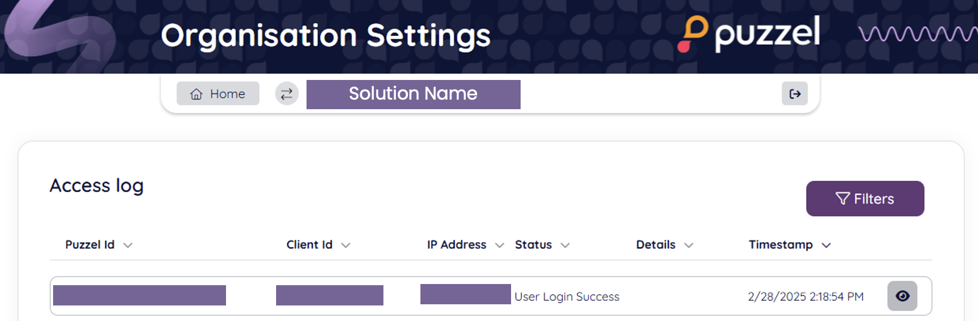
Task: Click the chevron beside Status header
Action: point(565,245)
